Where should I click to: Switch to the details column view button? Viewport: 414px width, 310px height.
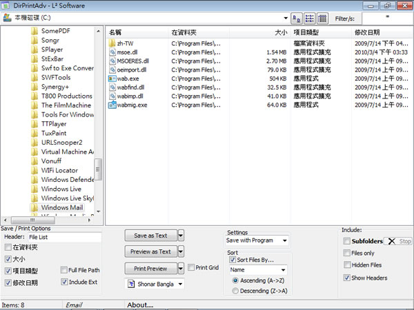coord(322,18)
